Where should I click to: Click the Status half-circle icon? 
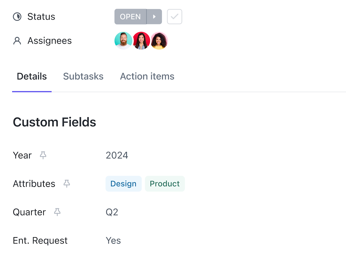(x=17, y=17)
